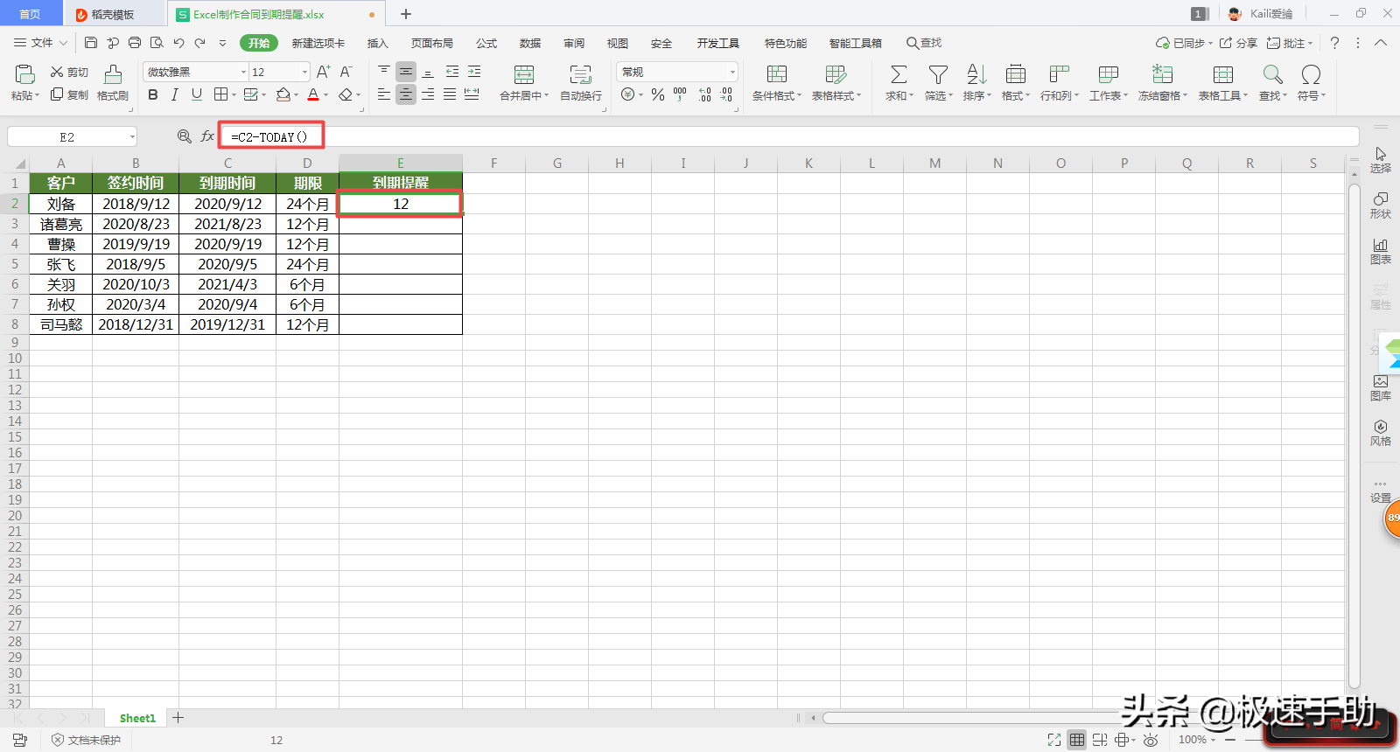Click the Sort (排序) icon

976,74
